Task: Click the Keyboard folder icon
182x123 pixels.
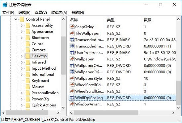Action: [x=27, y=81]
